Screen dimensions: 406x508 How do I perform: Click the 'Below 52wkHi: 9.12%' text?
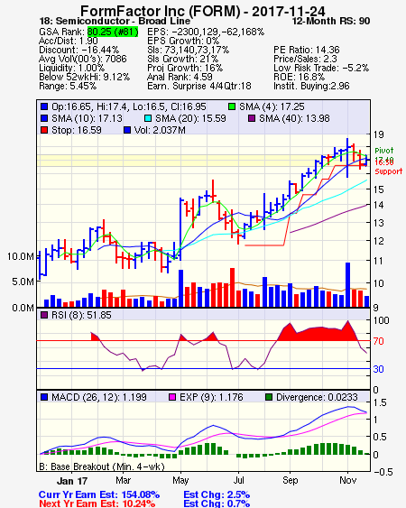click(84, 77)
